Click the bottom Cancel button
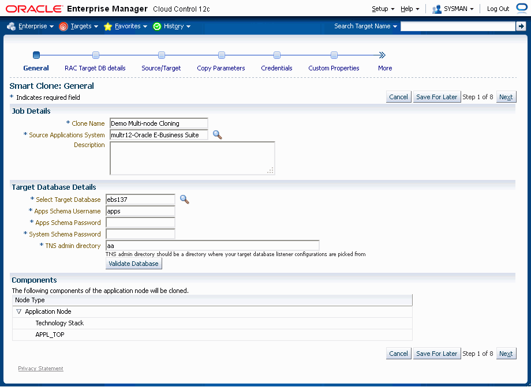Screen dimensions: 531x387 [x=399, y=354]
